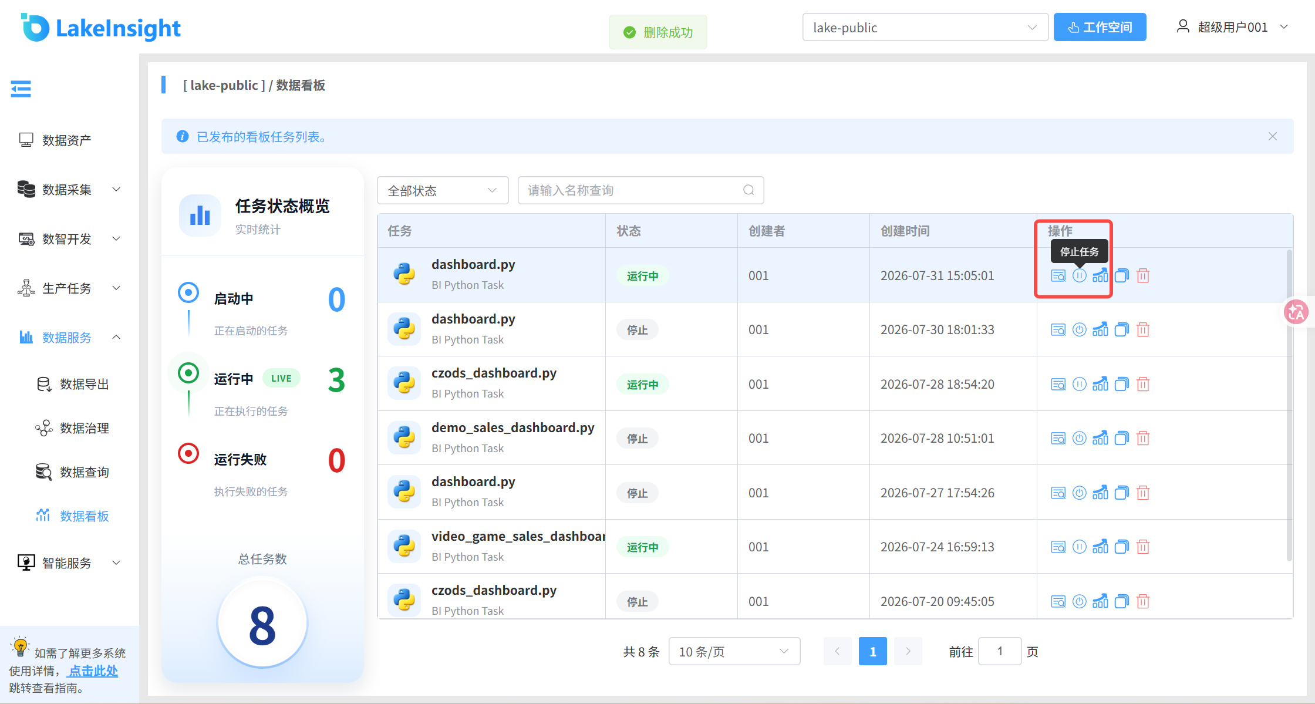This screenshot has width=1315, height=704.
Task: Open the 数据查询 menu item
Action: pyautogui.click(x=84, y=472)
